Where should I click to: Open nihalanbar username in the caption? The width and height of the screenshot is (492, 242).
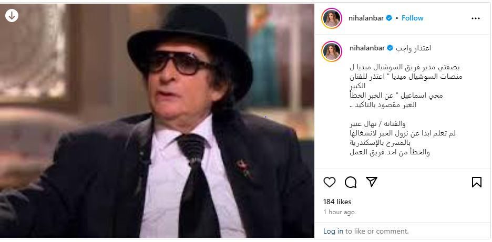click(x=367, y=48)
